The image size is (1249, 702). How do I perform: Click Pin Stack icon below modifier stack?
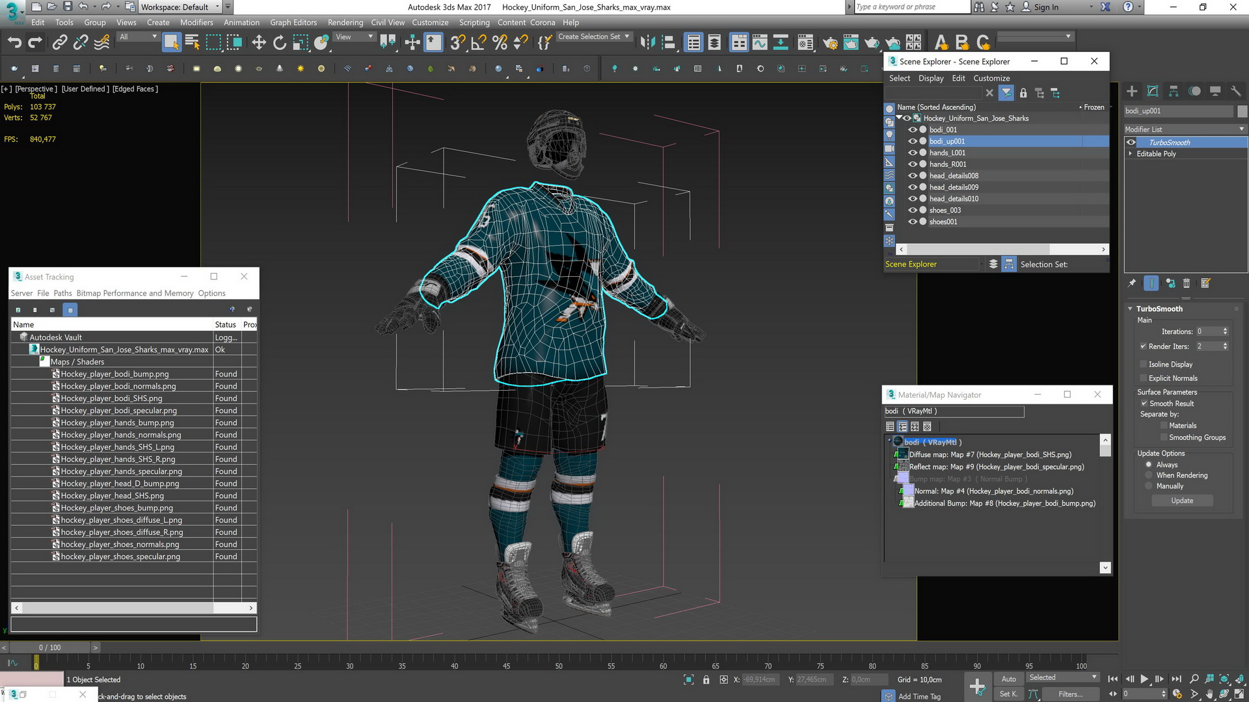tap(1132, 283)
